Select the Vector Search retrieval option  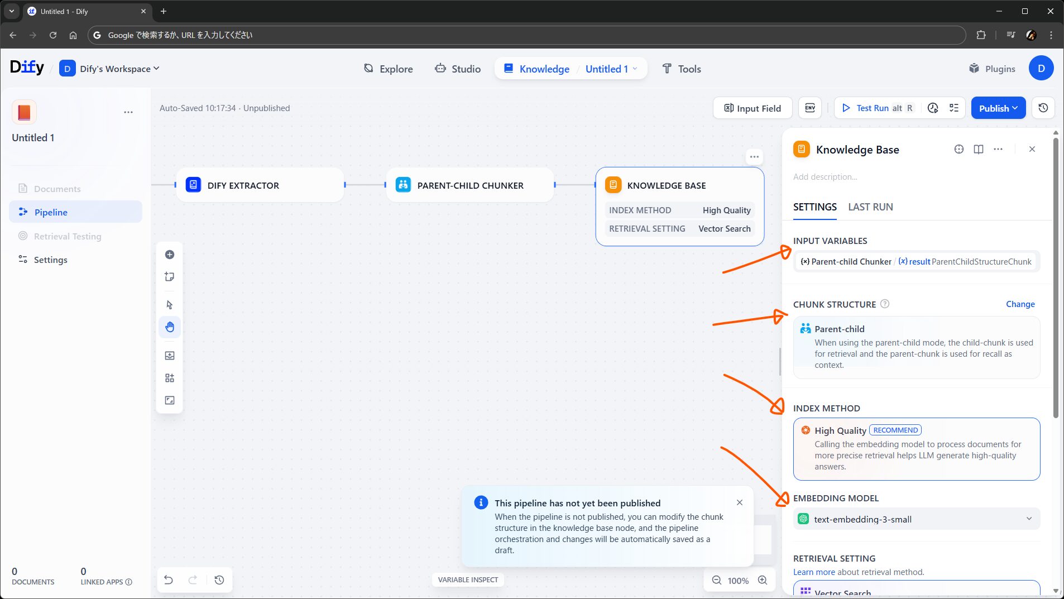click(x=916, y=591)
